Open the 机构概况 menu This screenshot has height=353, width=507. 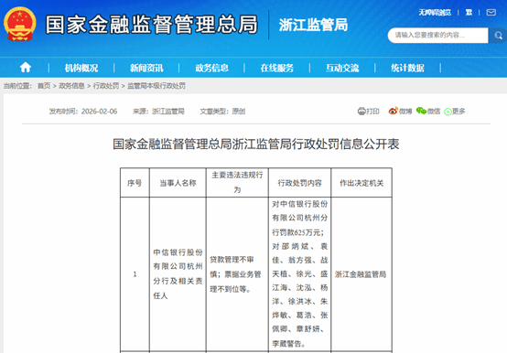tap(81, 68)
